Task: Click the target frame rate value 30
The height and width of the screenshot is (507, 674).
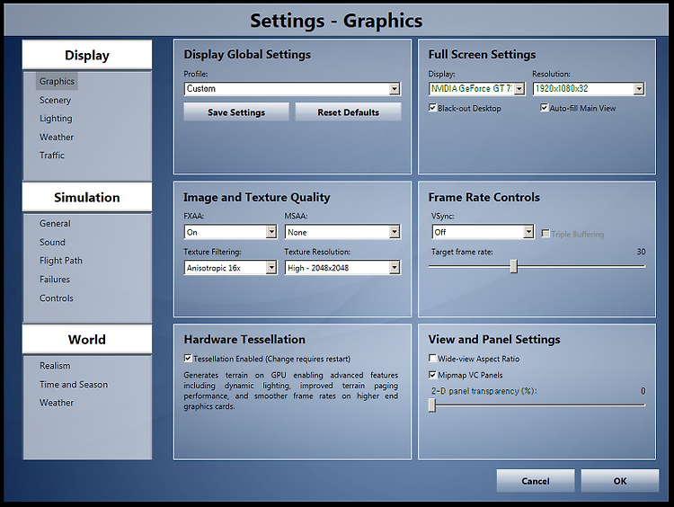Action: coord(641,252)
